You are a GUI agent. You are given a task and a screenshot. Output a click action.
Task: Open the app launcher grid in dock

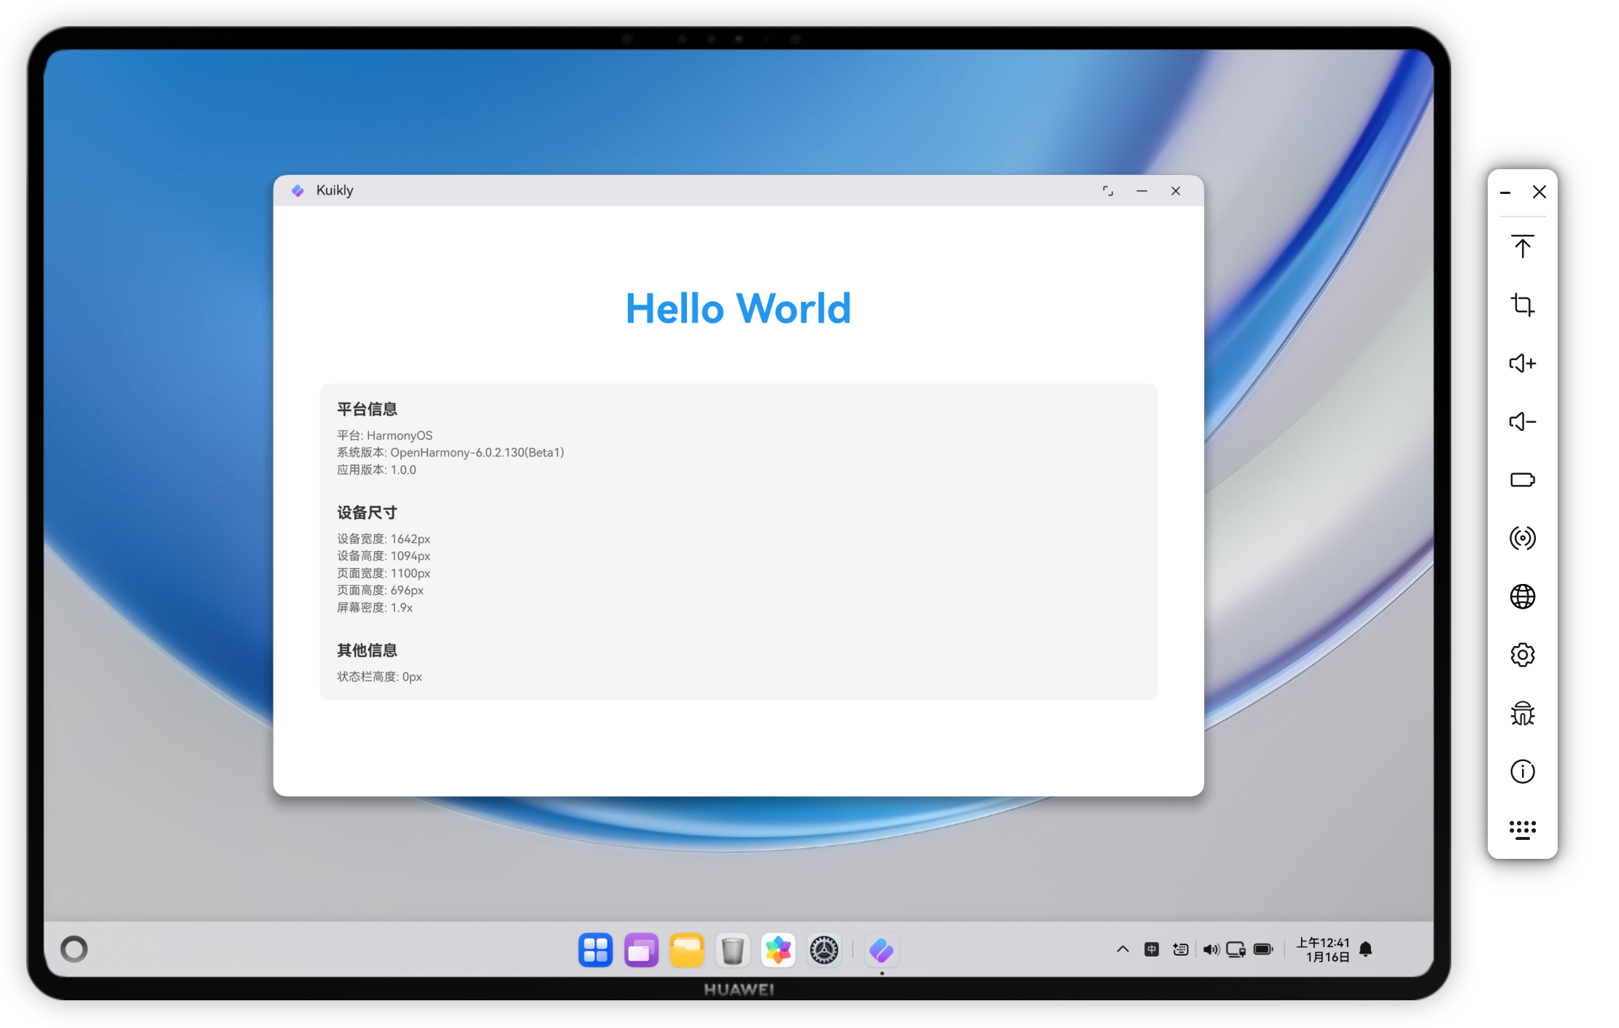pyautogui.click(x=595, y=950)
